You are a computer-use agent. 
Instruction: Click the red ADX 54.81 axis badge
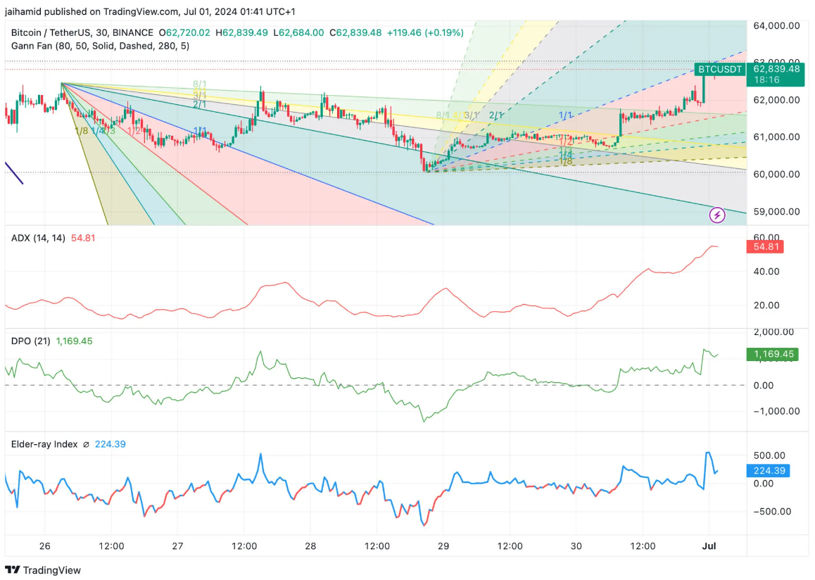click(x=764, y=246)
